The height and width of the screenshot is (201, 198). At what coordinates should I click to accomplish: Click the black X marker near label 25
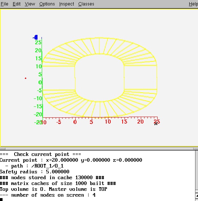(x=156, y=124)
